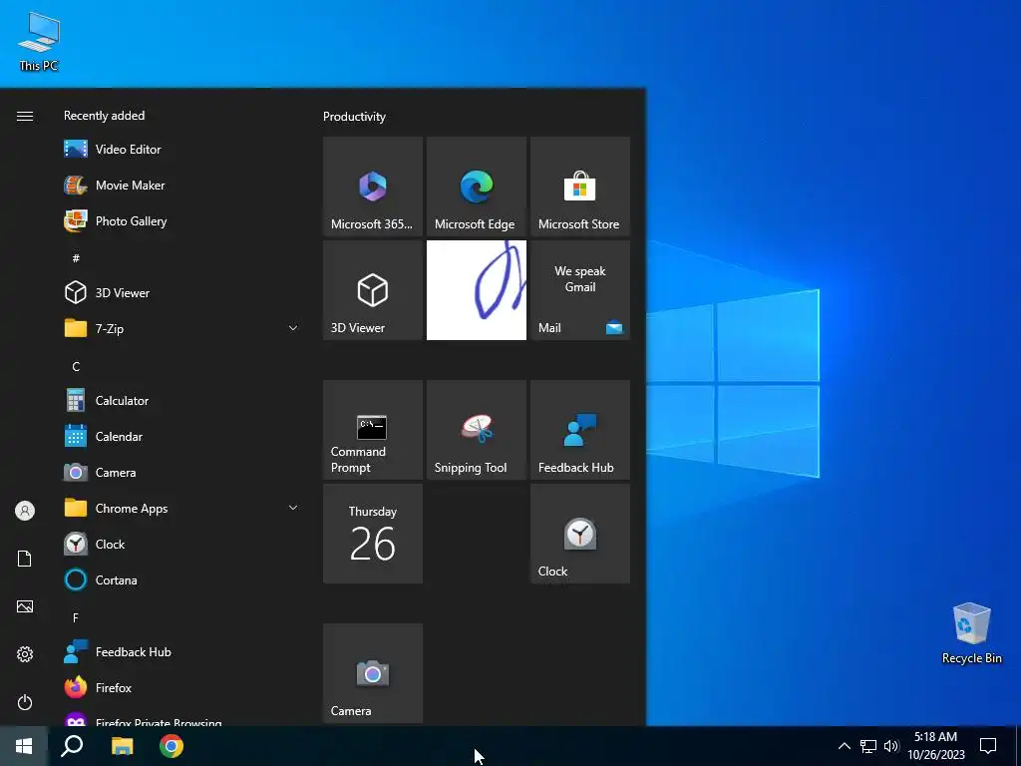The image size is (1021, 766).
Task: Click the Feedback Hub tile
Action: [x=580, y=430]
